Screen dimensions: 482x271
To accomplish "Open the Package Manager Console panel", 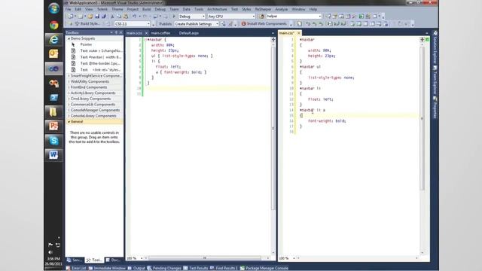I will [264, 268].
